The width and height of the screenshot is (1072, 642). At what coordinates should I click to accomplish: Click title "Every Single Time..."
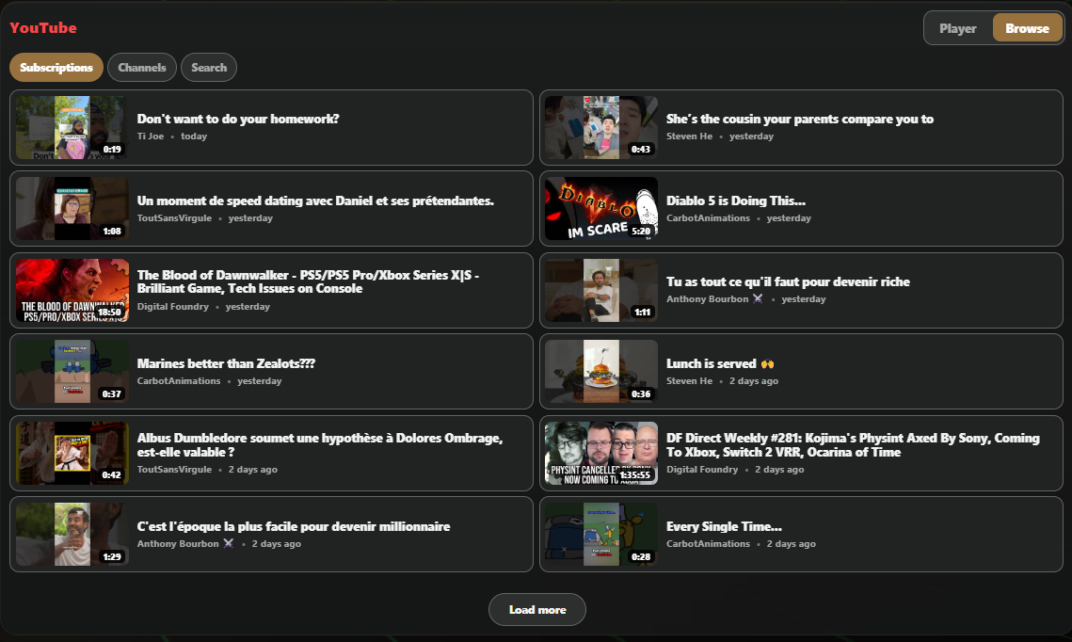pos(724,526)
